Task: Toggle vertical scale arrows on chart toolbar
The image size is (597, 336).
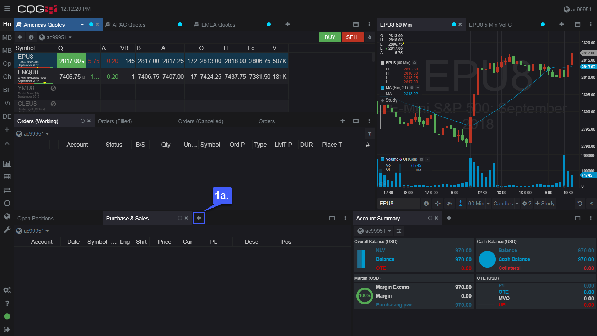Action: 461,204
